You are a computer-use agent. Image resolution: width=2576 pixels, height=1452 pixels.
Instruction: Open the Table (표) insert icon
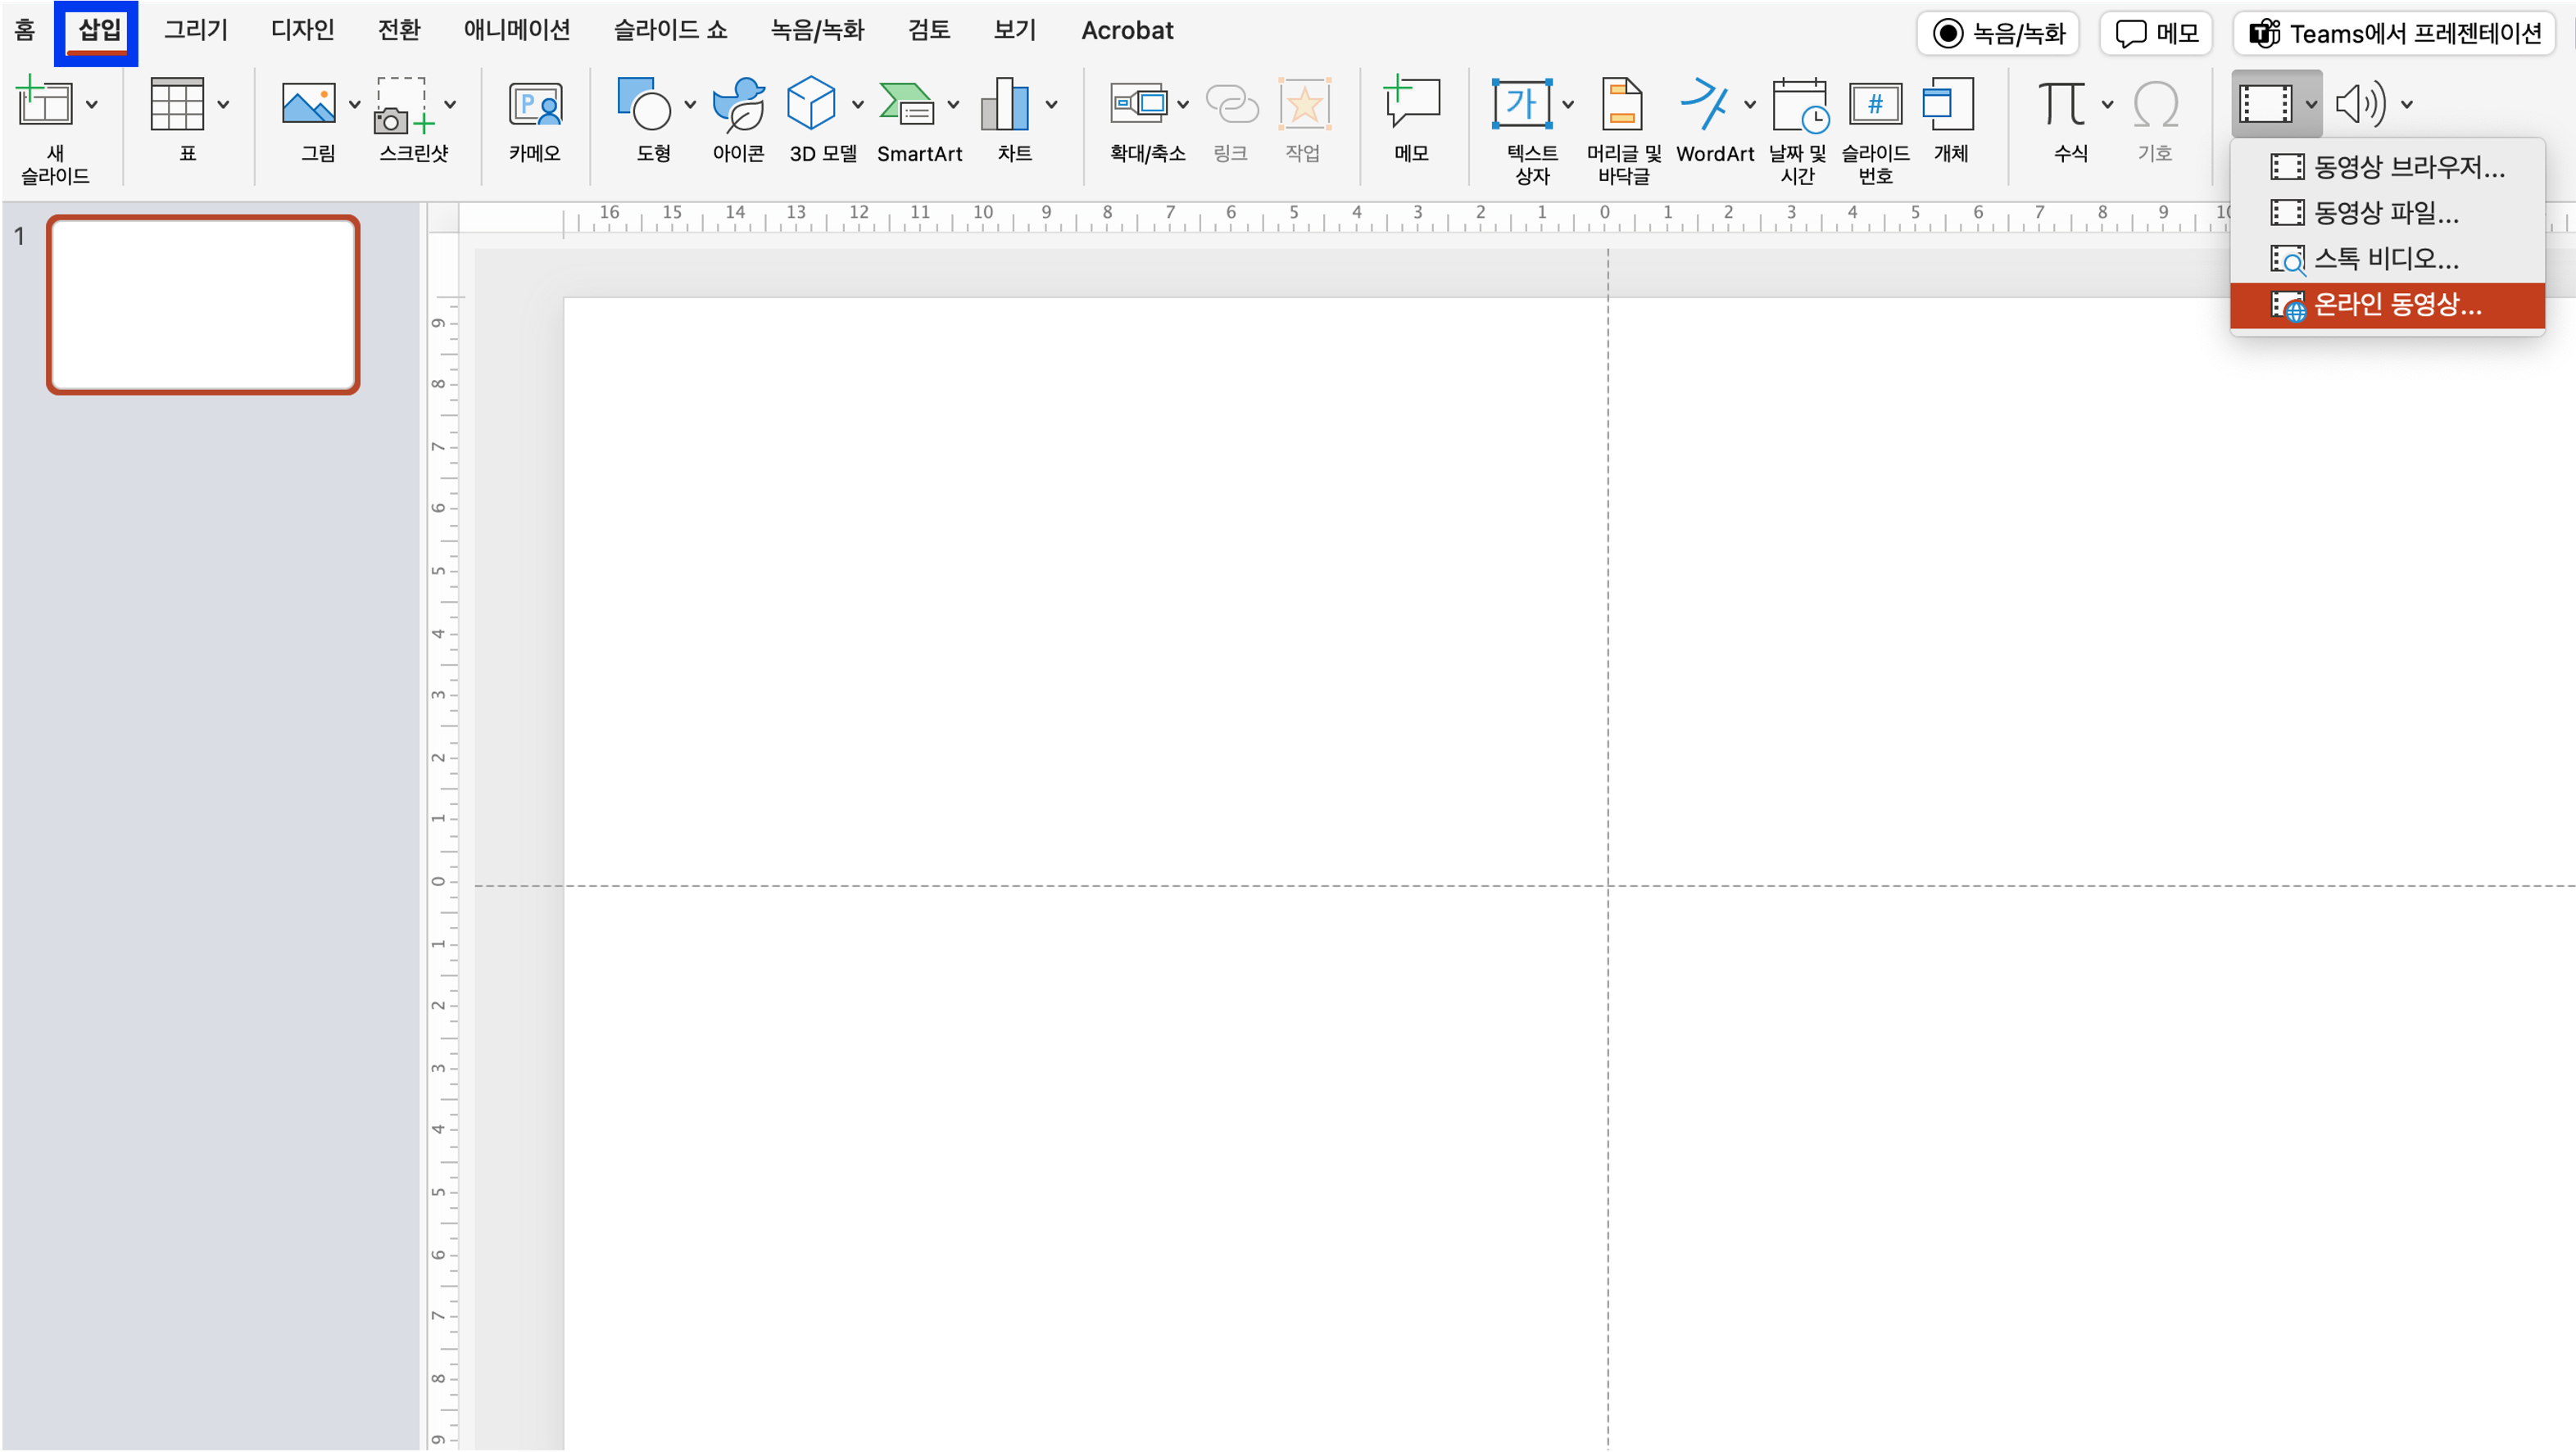177,103
